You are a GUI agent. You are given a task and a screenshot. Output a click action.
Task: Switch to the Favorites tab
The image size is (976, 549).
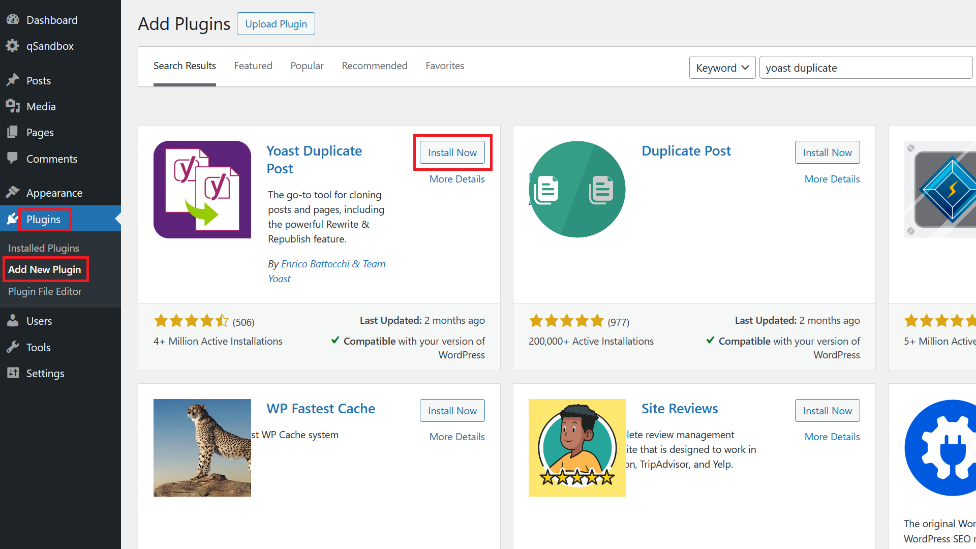tap(445, 66)
